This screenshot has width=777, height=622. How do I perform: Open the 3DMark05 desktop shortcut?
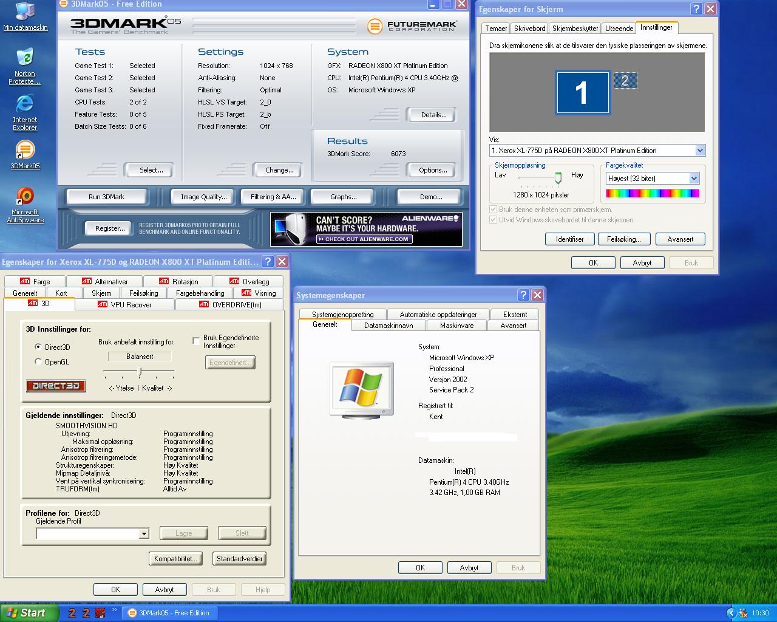point(25,155)
